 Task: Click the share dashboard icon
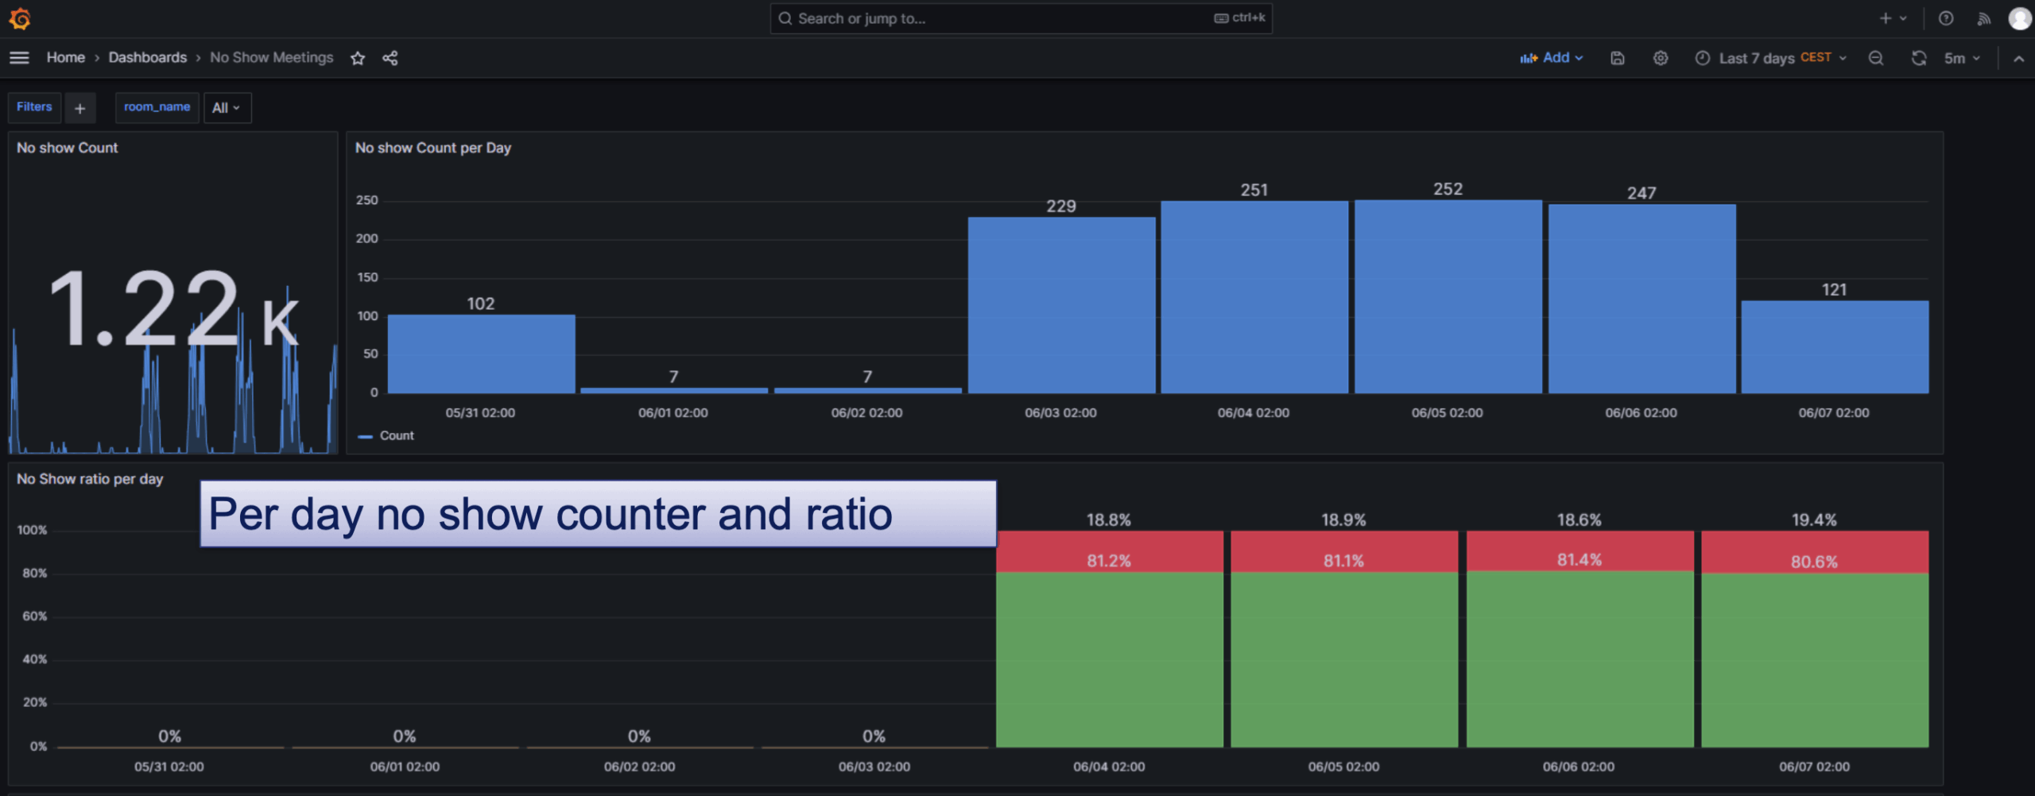[390, 58]
